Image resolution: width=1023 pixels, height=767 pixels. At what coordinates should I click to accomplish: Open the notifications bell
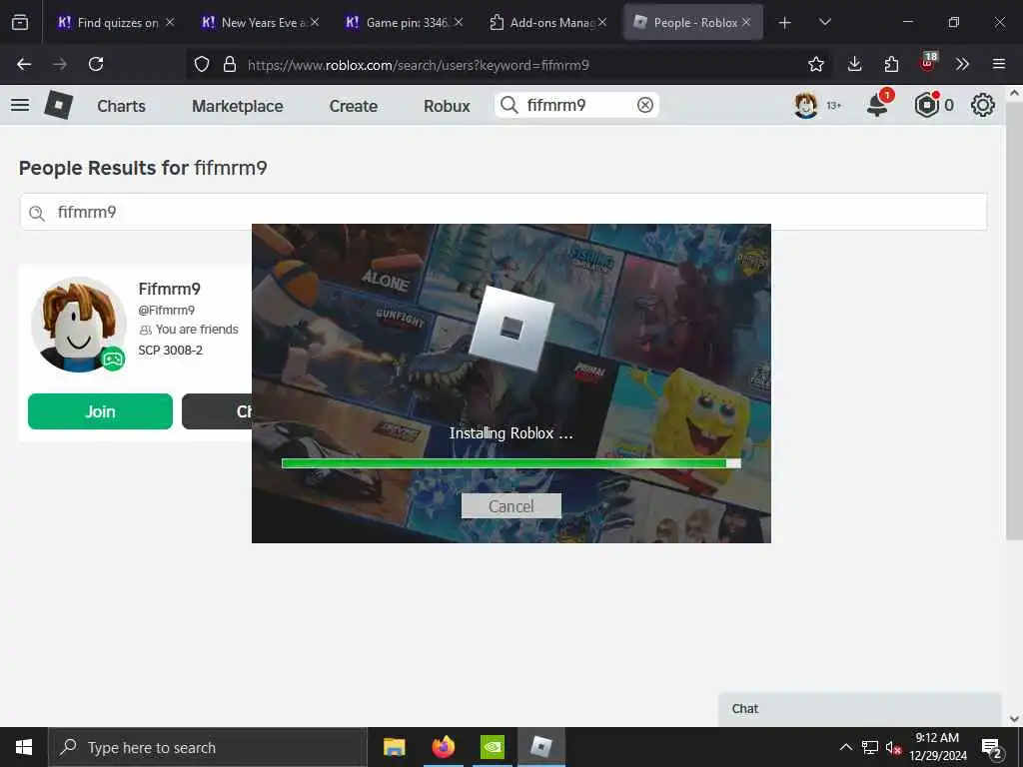877,104
